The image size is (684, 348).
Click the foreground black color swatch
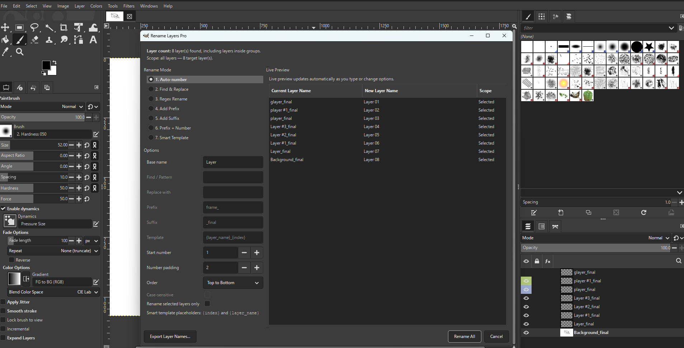(x=46, y=65)
